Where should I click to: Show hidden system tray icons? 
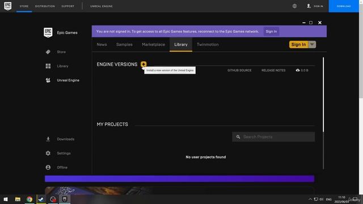(310, 199)
